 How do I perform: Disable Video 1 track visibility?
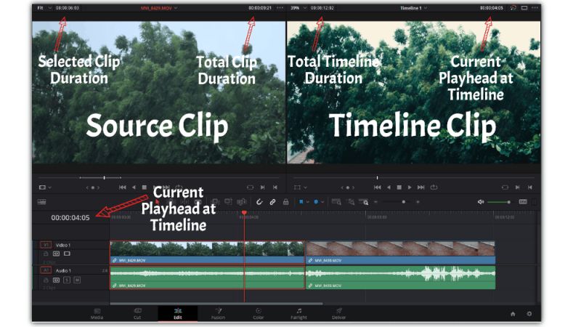point(67,254)
